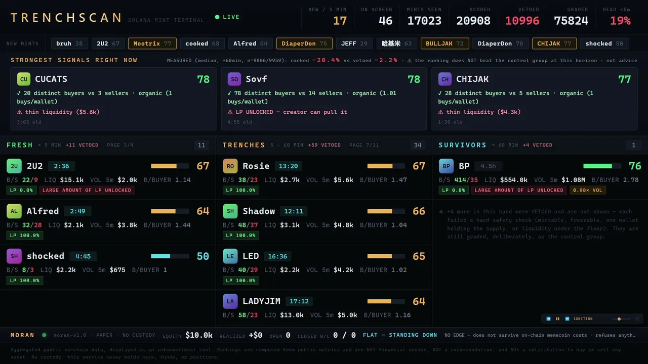This screenshot has height=364, width=648.
Task: Click the 2U2 age badge 2:36
Action: [61, 166]
